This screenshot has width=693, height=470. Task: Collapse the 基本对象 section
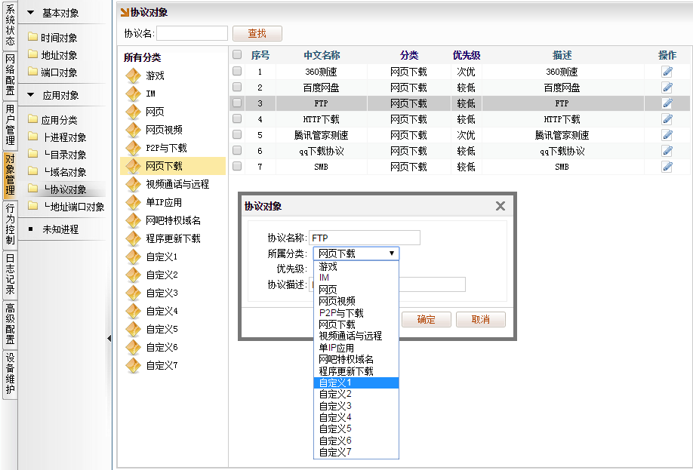31,13
